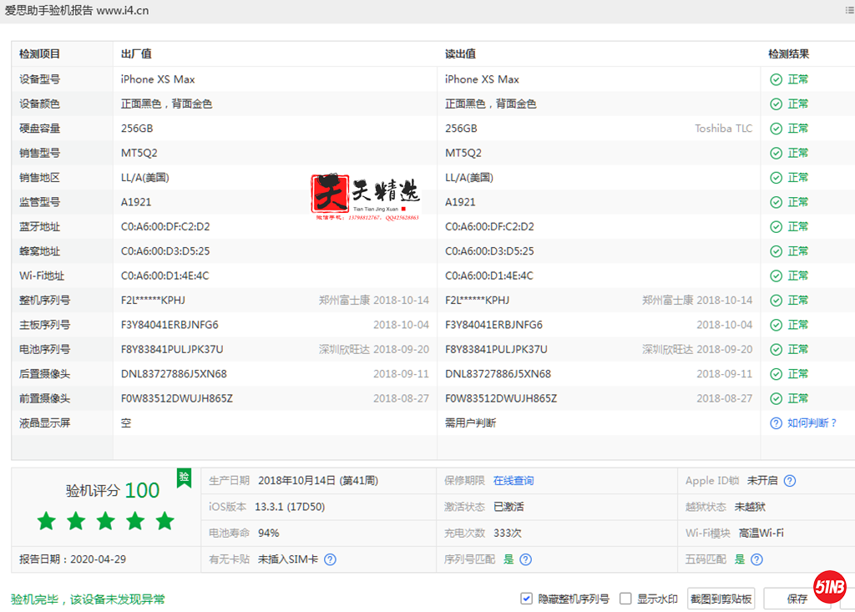Click the 保存 button

[797, 599]
